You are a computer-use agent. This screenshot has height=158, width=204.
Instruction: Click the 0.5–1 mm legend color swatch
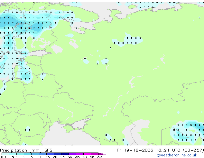pyautogui.click(x=13, y=154)
